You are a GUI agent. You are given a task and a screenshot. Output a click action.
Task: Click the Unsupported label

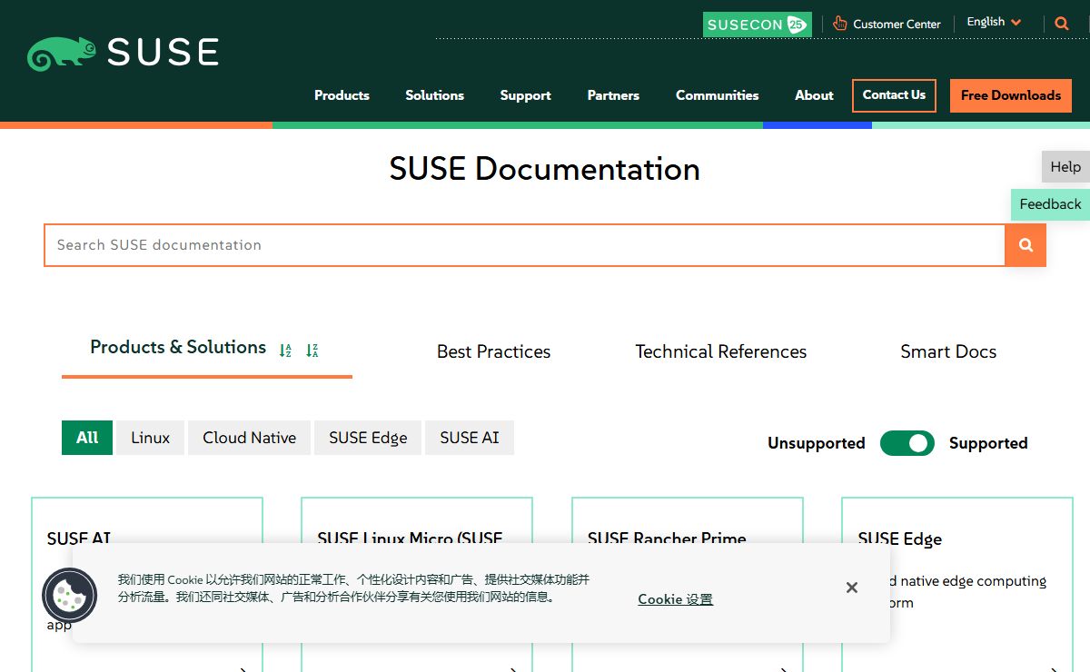(x=816, y=443)
